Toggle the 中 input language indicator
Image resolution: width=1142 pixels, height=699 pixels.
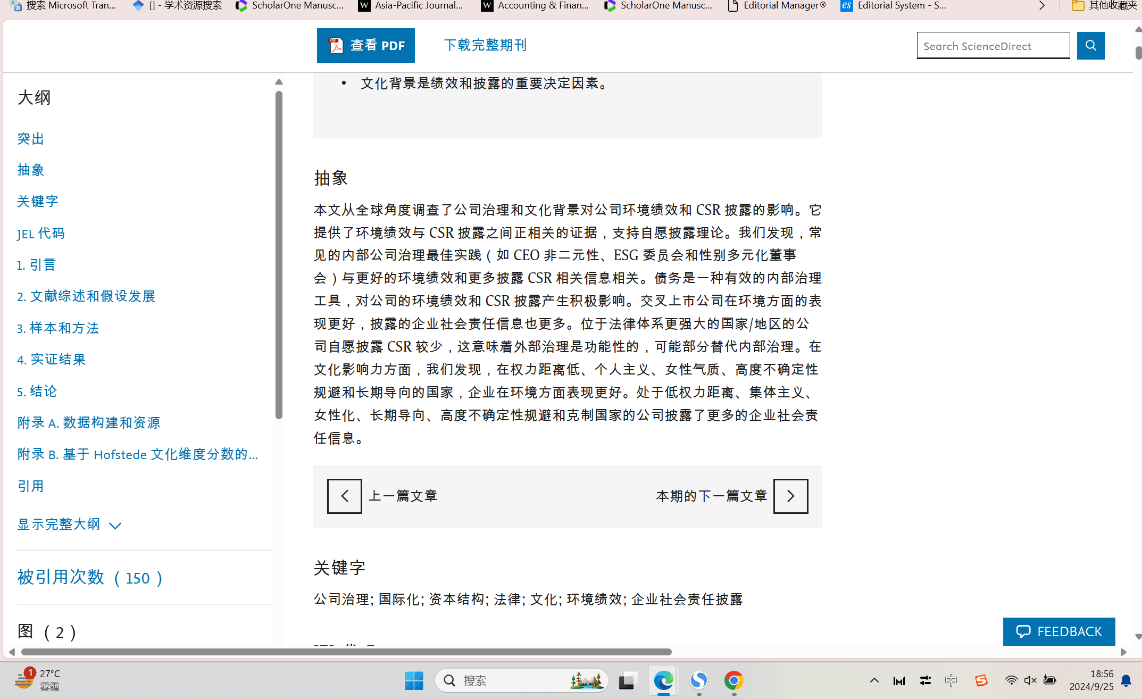pyautogui.click(x=951, y=680)
